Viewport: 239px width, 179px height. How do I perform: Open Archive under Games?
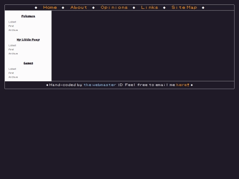[13, 77]
